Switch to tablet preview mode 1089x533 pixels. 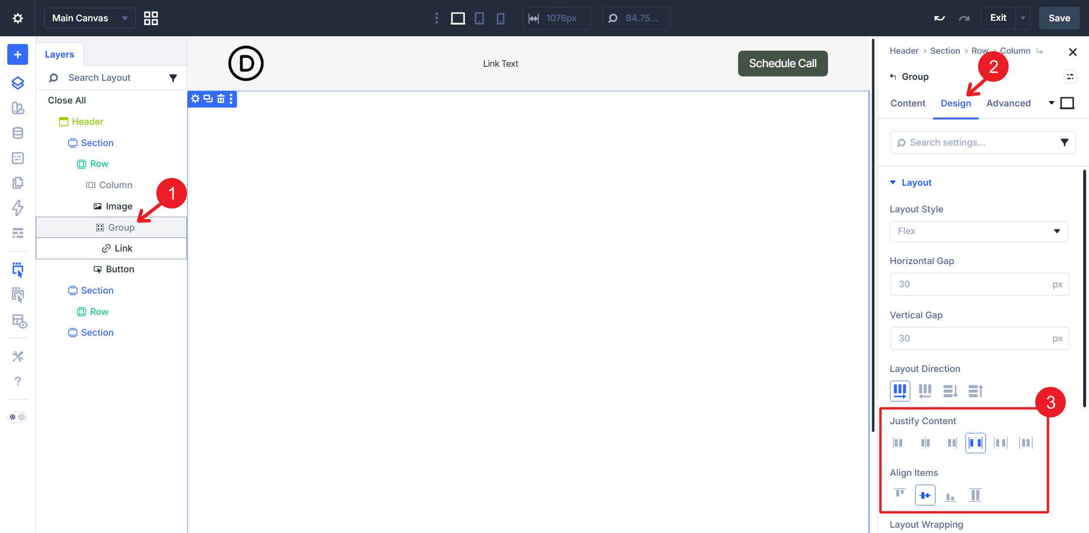point(479,18)
